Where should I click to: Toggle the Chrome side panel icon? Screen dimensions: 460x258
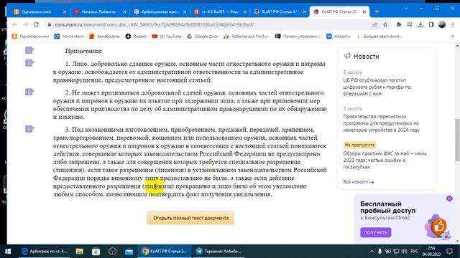point(431,25)
